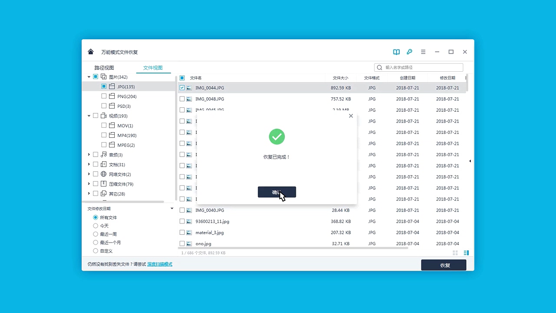Screen dimensions: 556x313
Task: Click the file name search field
Action: coord(419,67)
